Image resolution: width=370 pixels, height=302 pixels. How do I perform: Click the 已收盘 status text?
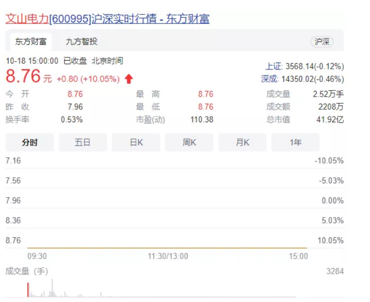pyautogui.click(x=75, y=61)
